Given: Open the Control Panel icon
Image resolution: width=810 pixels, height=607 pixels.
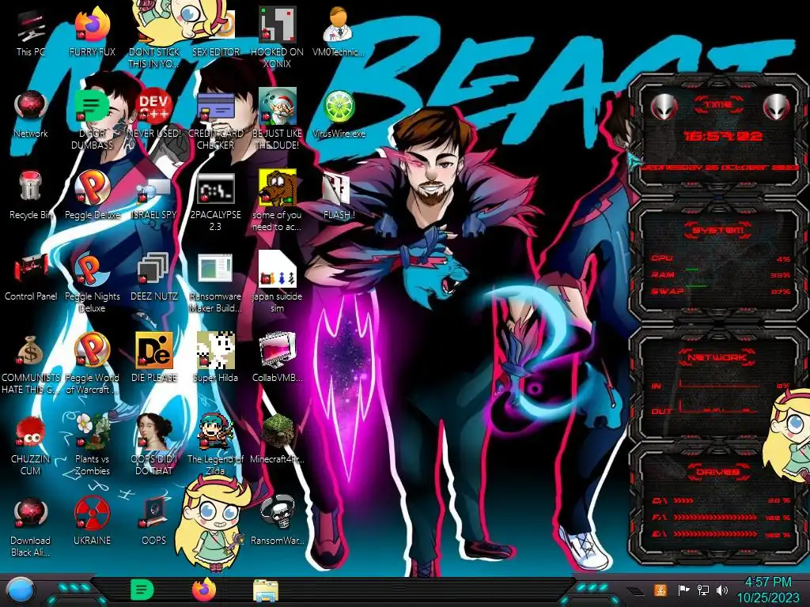Looking at the screenshot, I should point(31,277).
